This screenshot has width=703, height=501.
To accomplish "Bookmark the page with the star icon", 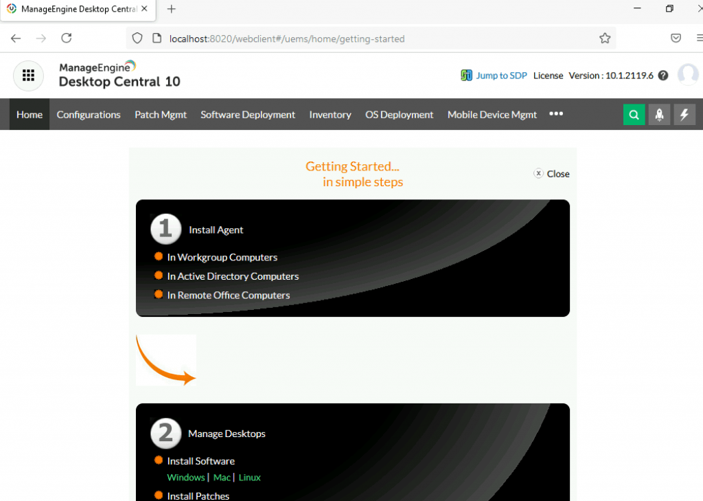I will tap(605, 38).
